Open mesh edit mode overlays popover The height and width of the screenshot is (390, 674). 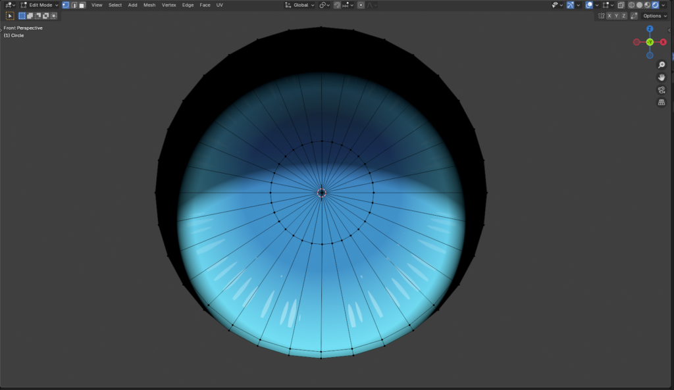tap(608, 5)
